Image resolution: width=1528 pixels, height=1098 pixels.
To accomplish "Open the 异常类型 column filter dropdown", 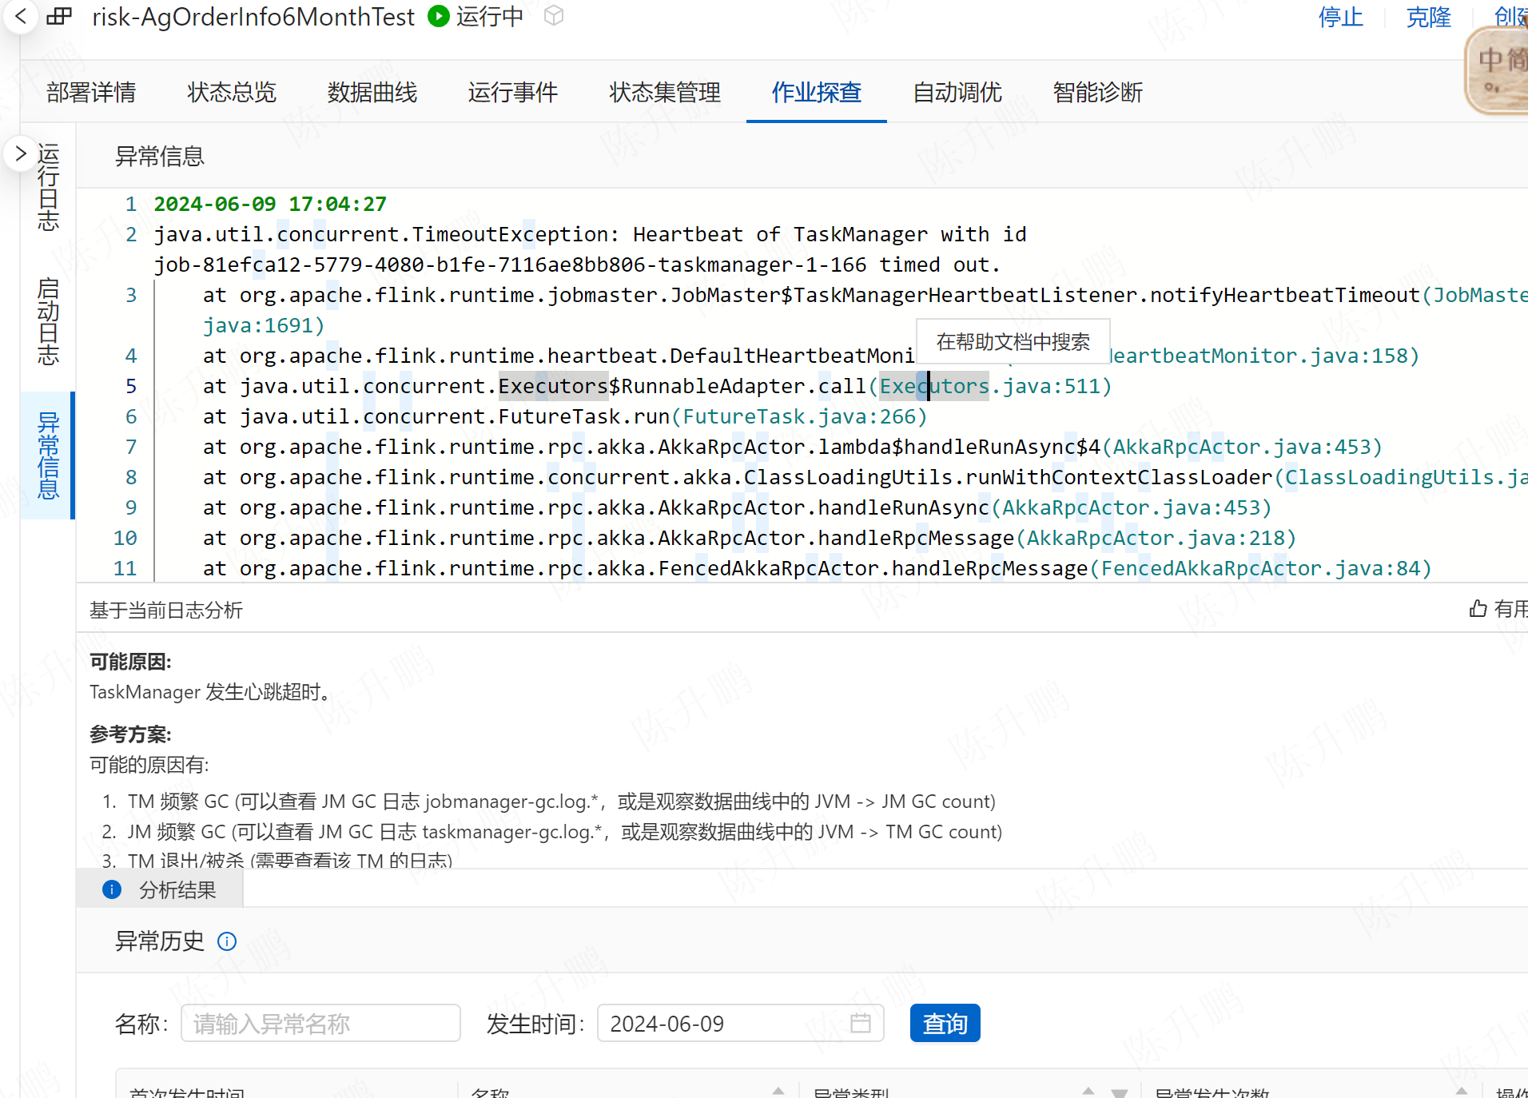I will pos(1120,1092).
